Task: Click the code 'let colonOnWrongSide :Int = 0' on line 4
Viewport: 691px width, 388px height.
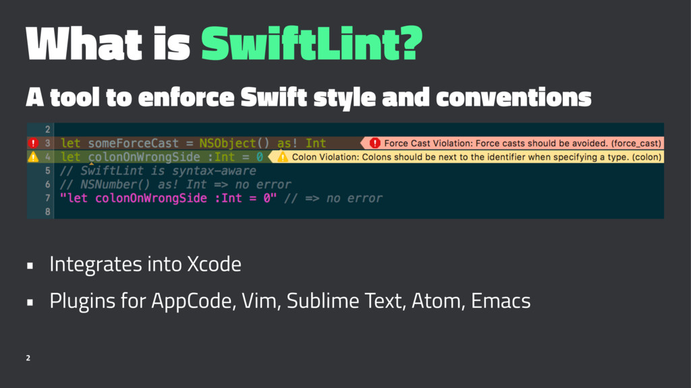Action: click(x=162, y=157)
